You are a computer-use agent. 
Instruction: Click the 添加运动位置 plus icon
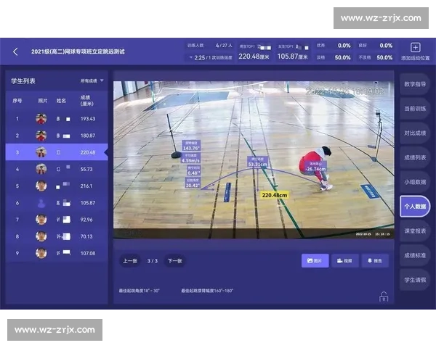pos(416,47)
